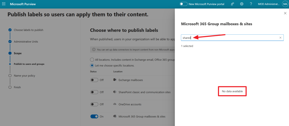Click the help question mark icon
The width and height of the screenshot is (289, 126).
point(251,4)
